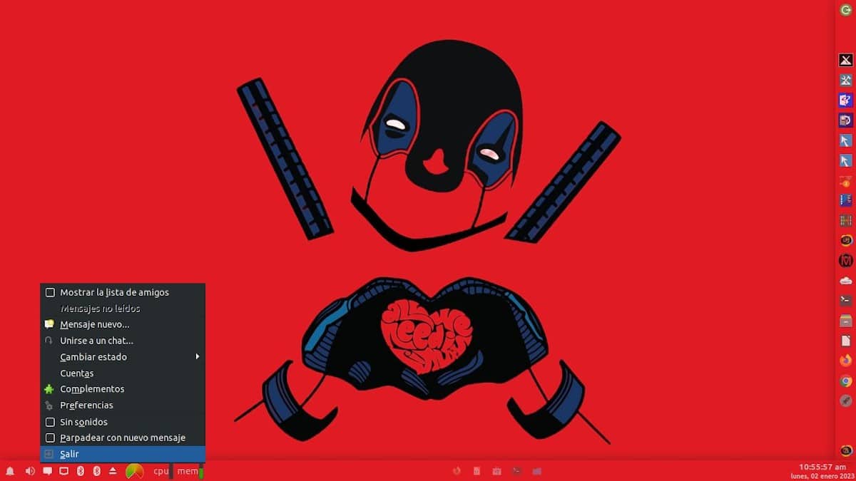The height and width of the screenshot is (481, 856).
Task: Open the crossed tools icon in side panel
Action: click(x=846, y=81)
